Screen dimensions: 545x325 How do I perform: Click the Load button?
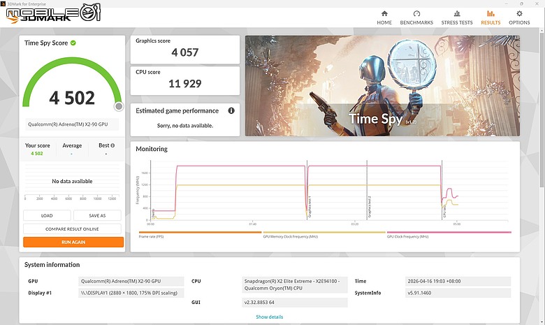[x=47, y=215]
